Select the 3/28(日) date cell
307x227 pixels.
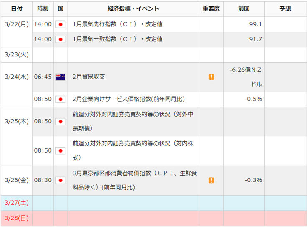point(17,218)
